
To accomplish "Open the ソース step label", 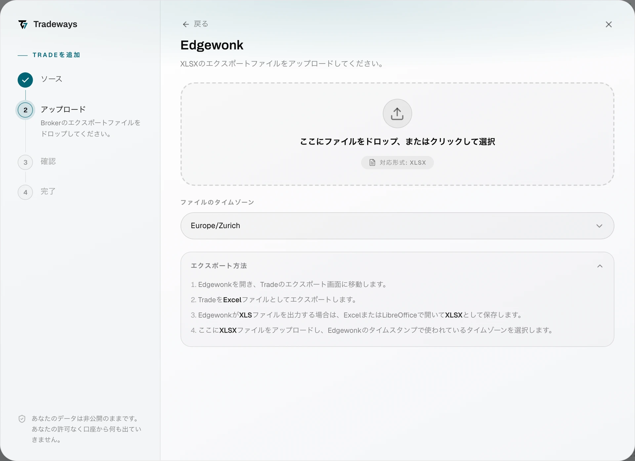I will pyautogui.click(x=52, y=79).
